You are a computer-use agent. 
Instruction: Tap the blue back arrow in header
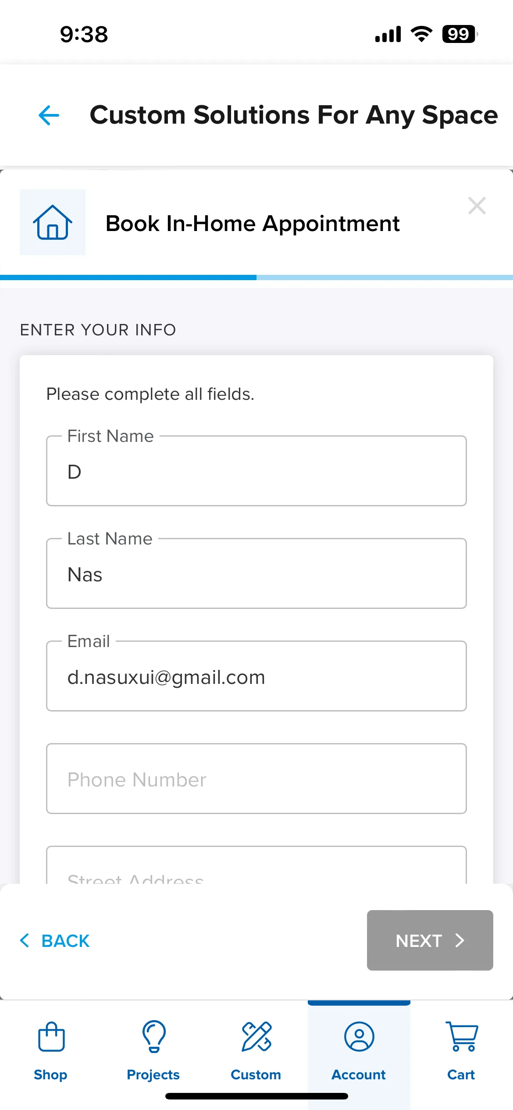[49, 115]
